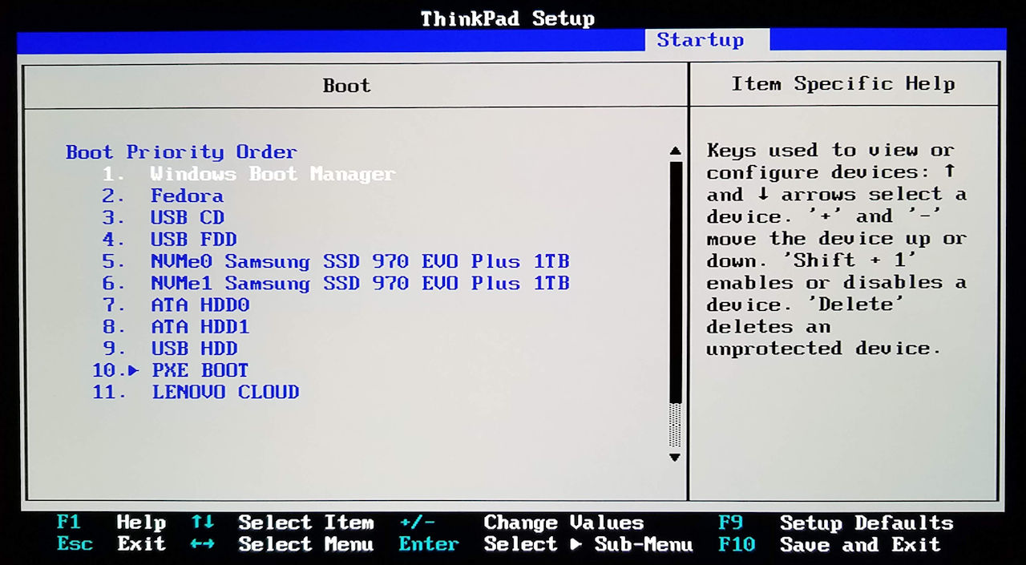Click the scroll down arrow in boot list
Screen dimensions: 1026x565
pyautogui.click(x=675, y=457)
